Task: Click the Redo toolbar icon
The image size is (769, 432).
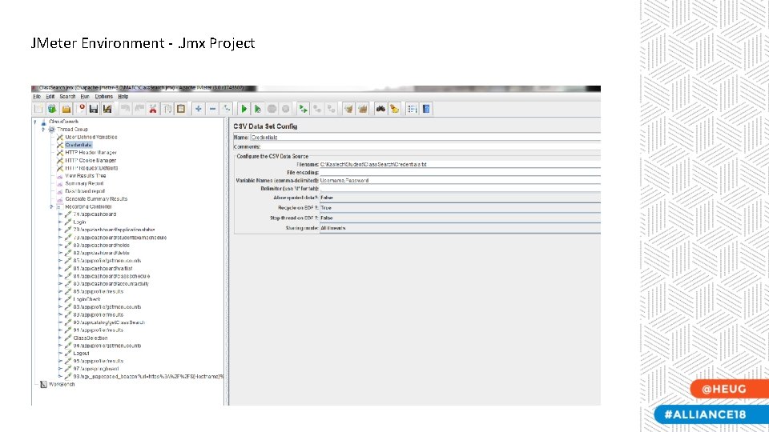Action: 139,109
